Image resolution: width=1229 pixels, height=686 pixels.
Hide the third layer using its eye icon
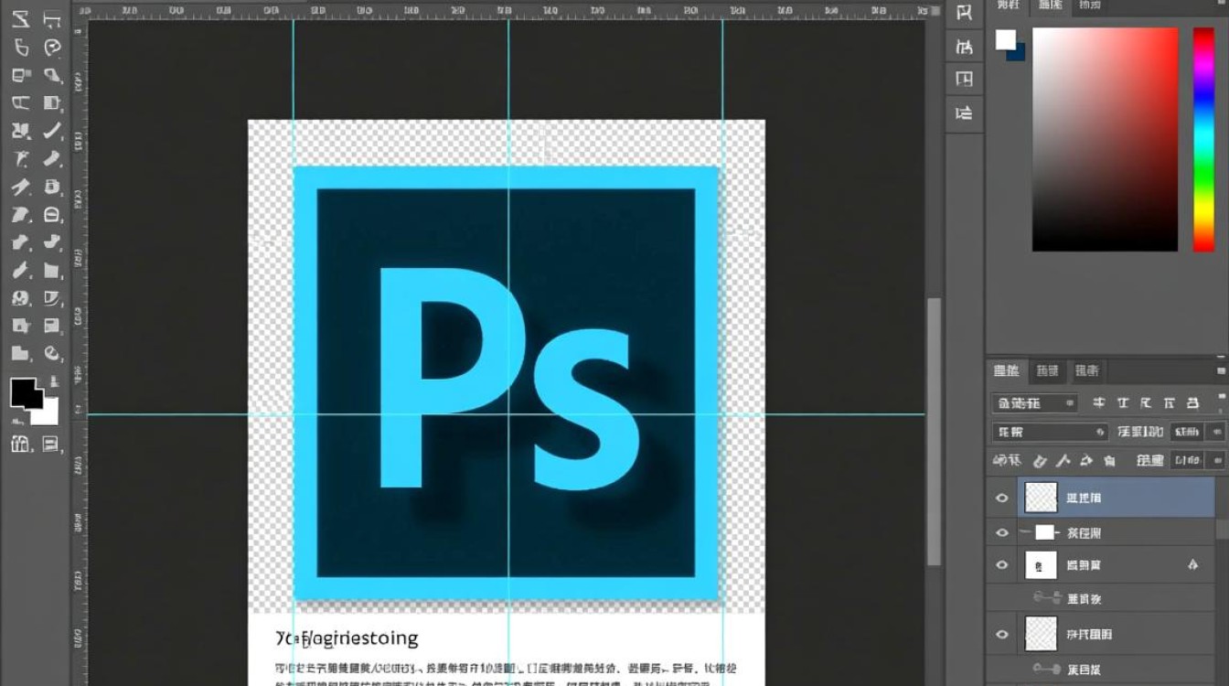[1002, 565]
